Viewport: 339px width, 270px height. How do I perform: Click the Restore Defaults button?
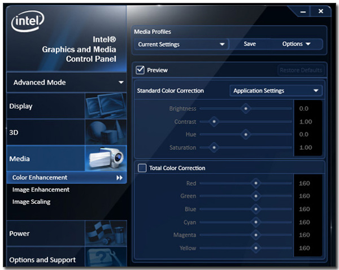[x=301, y=70]
